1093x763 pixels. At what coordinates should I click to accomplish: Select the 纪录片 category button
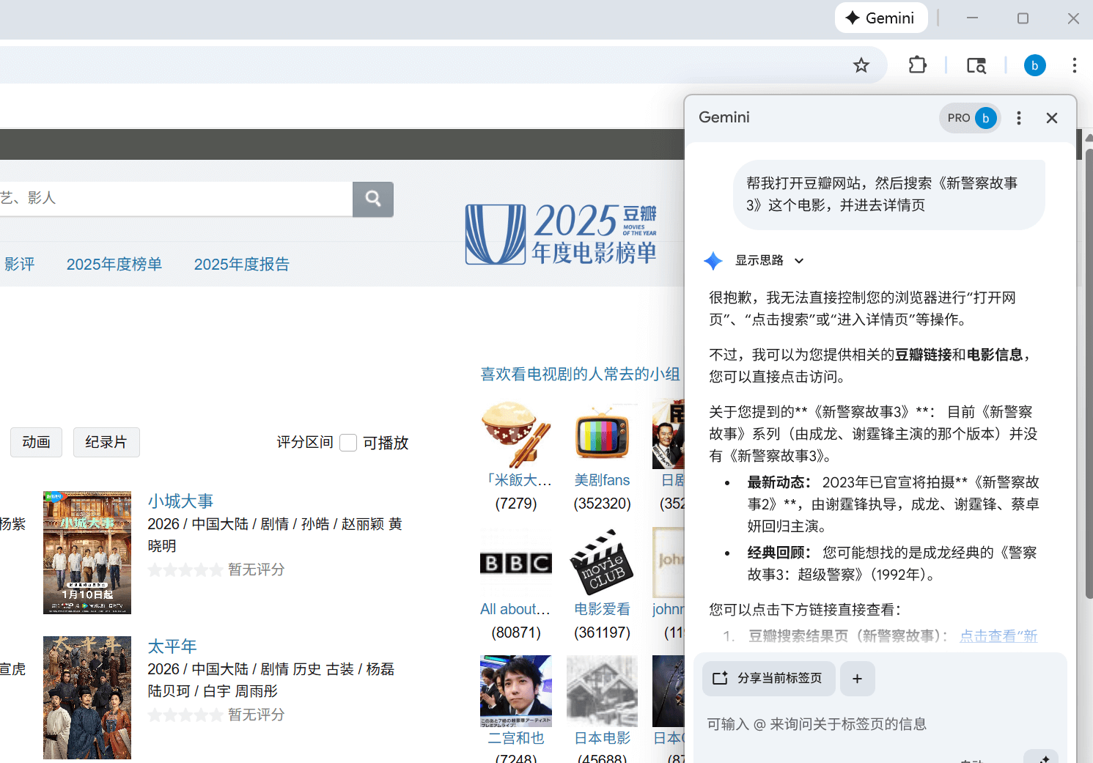click(x=106, y=443)
